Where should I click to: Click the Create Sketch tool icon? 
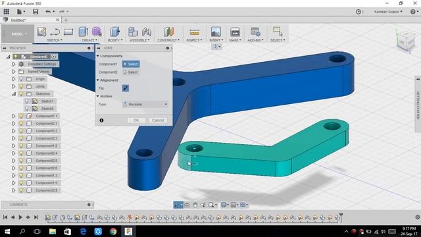point(41,32)
